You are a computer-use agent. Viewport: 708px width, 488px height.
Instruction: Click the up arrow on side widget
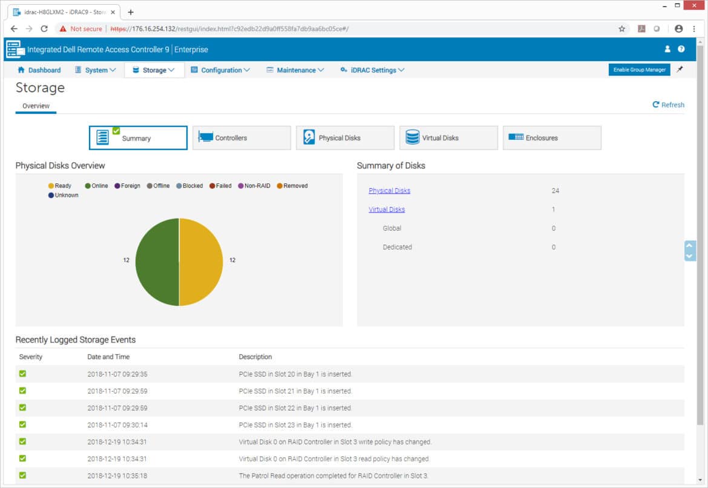(x=689, y=245)
